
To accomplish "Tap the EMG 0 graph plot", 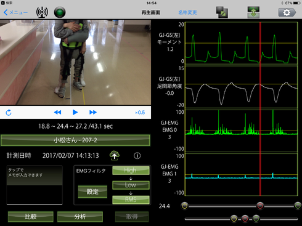I will [242, 131].
